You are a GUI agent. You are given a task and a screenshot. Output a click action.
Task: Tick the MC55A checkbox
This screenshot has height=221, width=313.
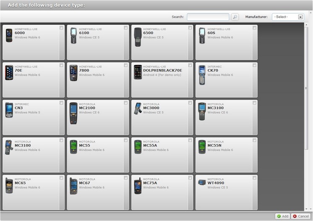coord(190,140)
